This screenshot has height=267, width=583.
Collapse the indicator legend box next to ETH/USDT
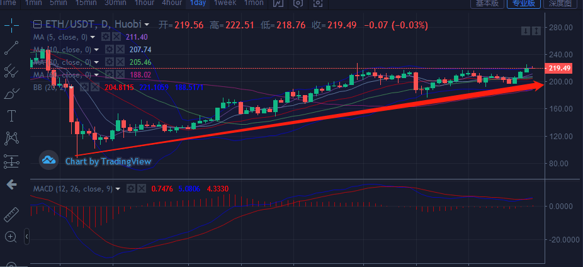point(37,25)
